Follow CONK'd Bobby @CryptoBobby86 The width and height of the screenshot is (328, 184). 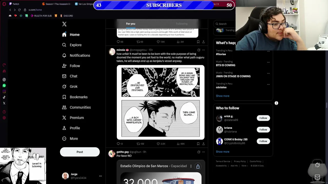pos(263,141)
